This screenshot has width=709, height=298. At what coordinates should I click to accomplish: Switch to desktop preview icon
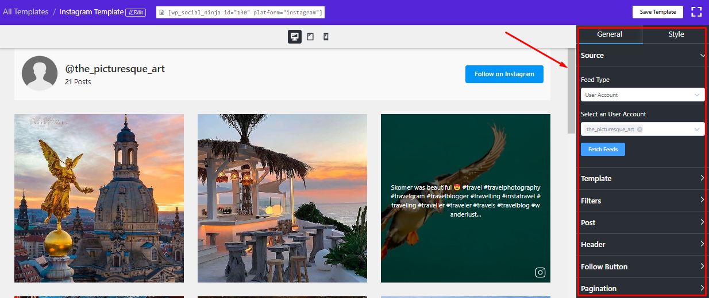click(x=295, y=37)
